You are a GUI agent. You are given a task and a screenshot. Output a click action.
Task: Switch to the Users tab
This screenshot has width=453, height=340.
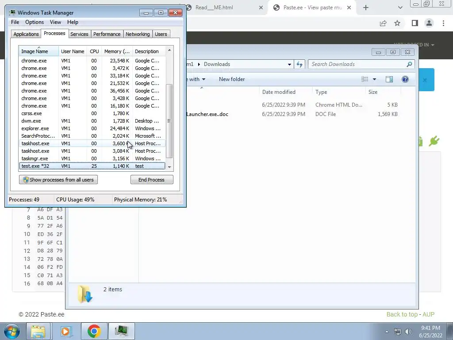pyautogui.click(x=161, y=34)
